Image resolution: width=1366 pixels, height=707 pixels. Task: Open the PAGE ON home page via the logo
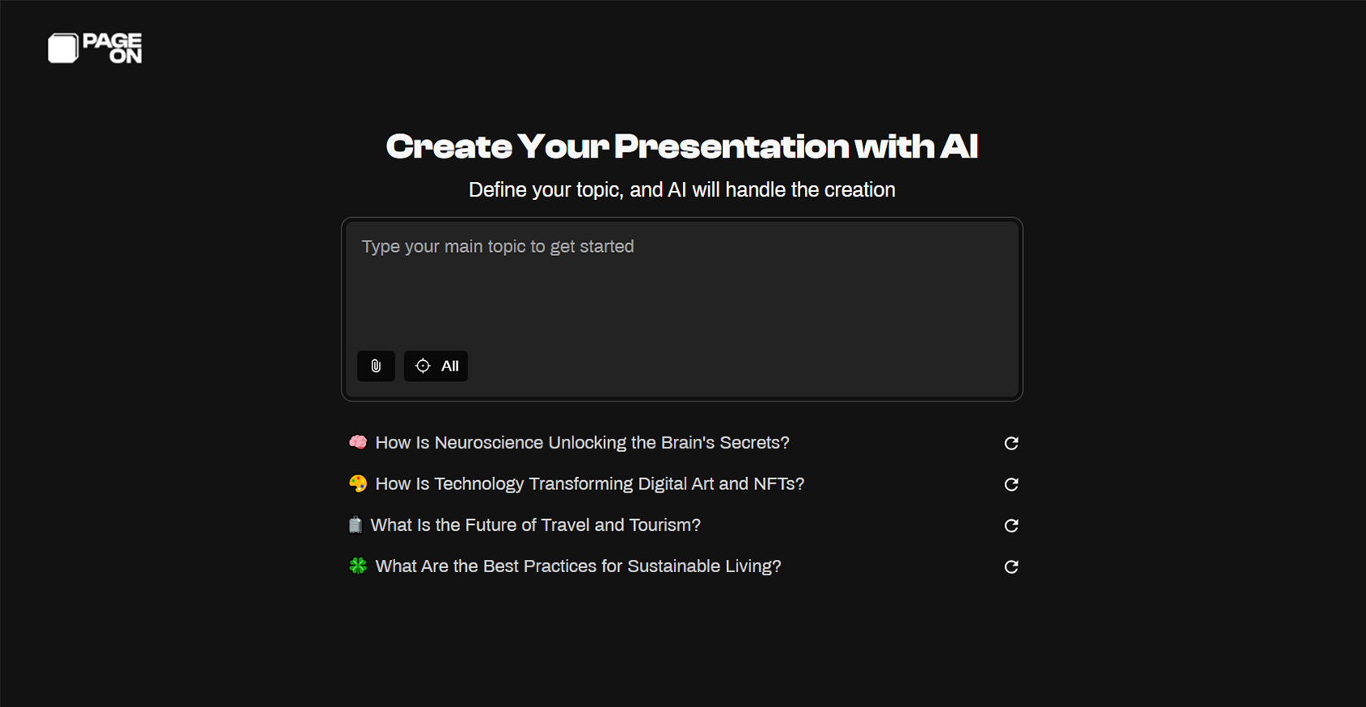[x=94, y=49]
